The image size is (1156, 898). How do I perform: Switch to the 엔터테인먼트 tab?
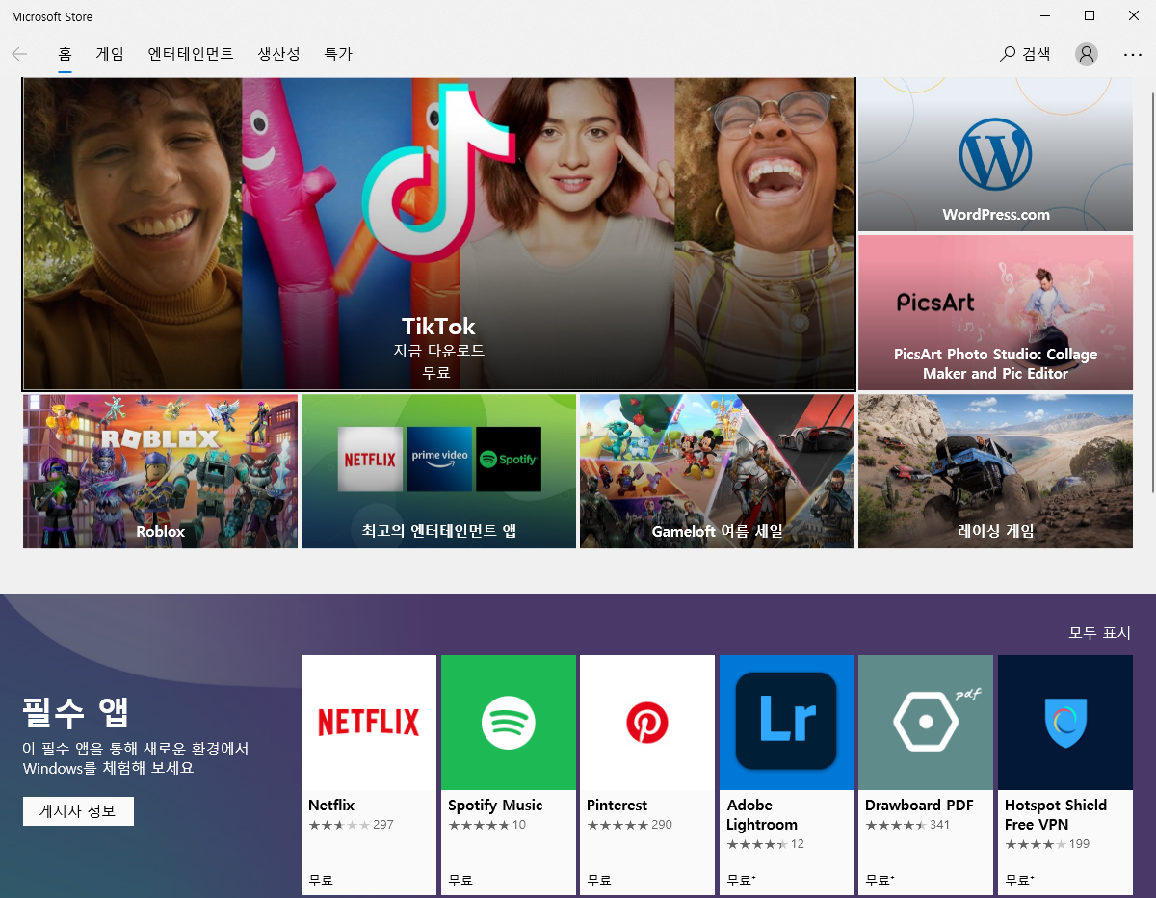pos(191,54)
